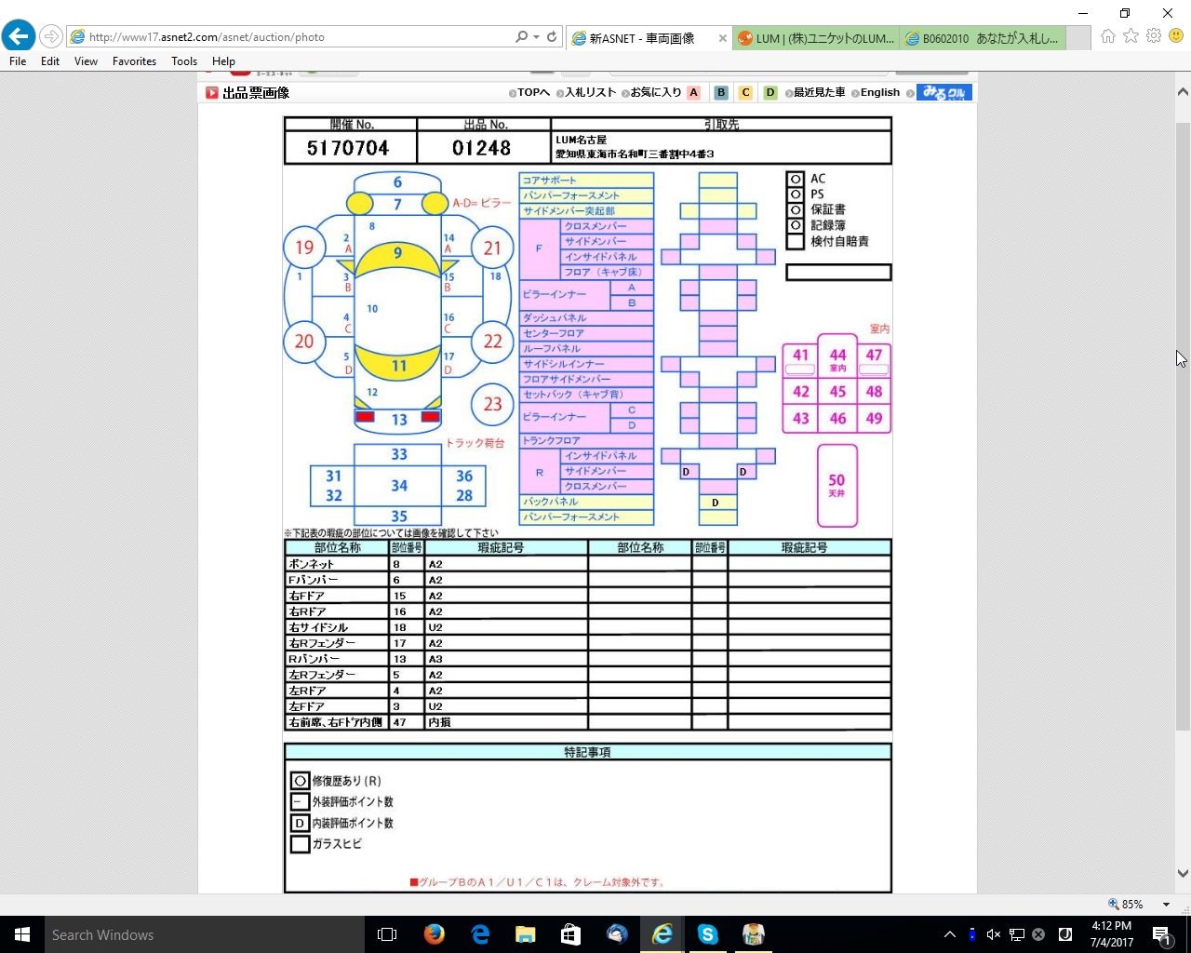Viewport: 1191px width, 953px height.
Task: Switch to the LUM ユニケット tab
Action: 816,38
